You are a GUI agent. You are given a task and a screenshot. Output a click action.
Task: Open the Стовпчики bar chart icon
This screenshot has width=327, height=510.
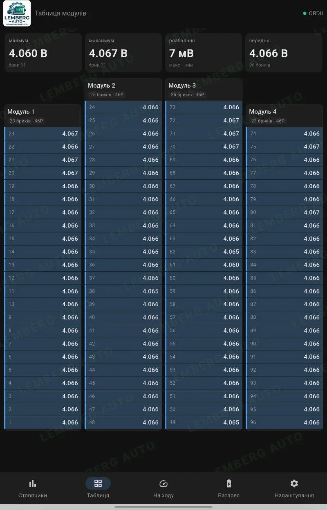33,483
